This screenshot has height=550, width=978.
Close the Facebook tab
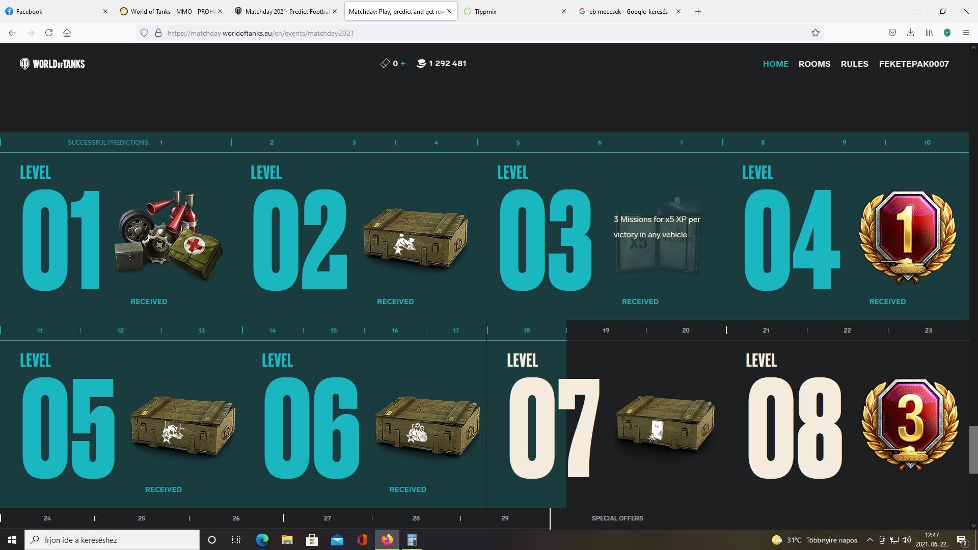click(105, 11)
